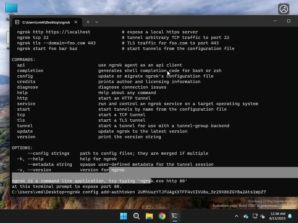
Task: Click the '--metadata string' option
Action: [50, 164]
